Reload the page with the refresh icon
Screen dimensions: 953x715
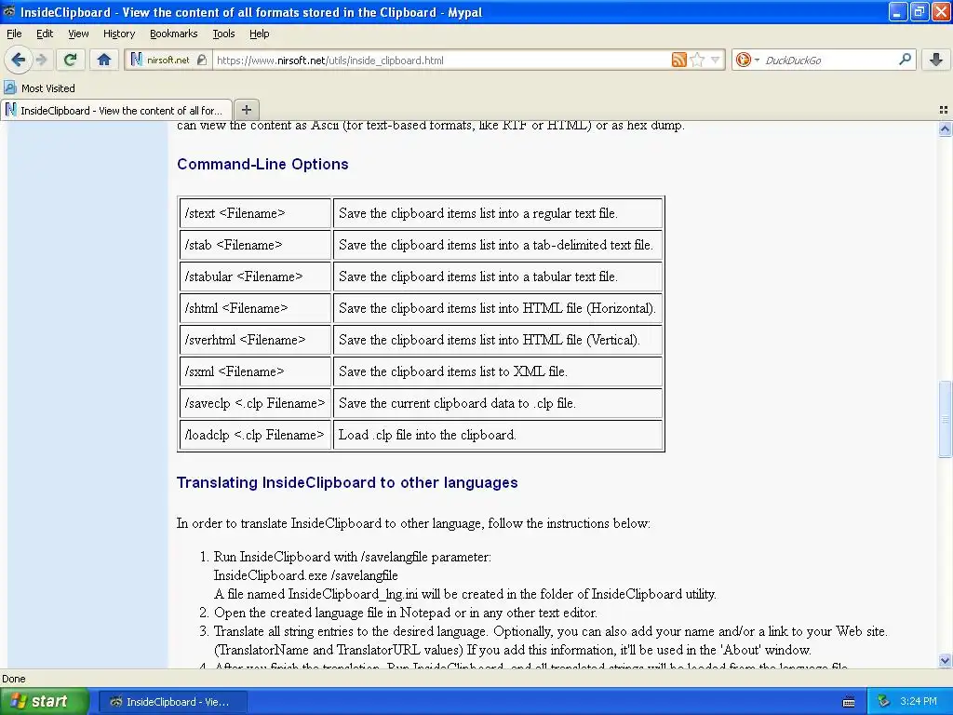point(70,60)
